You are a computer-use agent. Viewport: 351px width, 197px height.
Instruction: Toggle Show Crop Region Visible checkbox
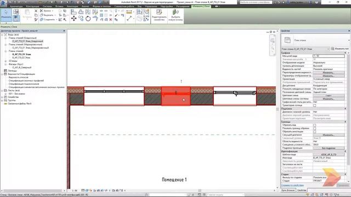tap(314, 128)
